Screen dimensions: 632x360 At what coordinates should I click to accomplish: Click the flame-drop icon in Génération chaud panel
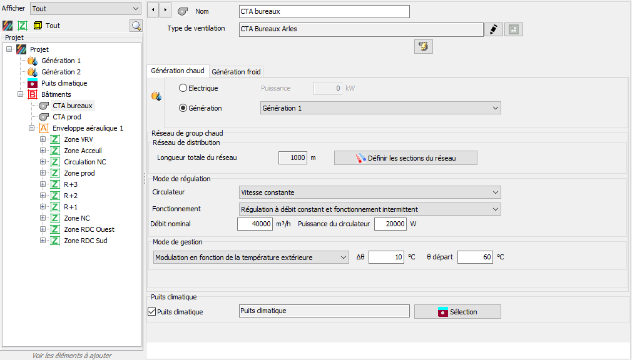pyautogui.click(x=156, y=96)
